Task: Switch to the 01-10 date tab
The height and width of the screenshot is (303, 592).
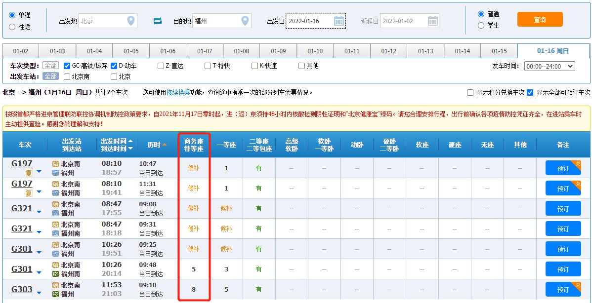Action: 315,51
